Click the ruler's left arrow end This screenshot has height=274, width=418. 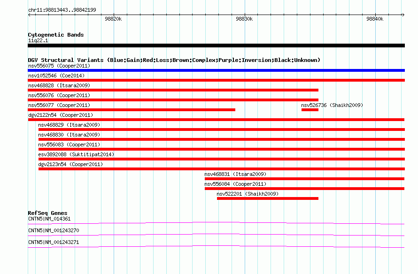[x=29, y=15]
